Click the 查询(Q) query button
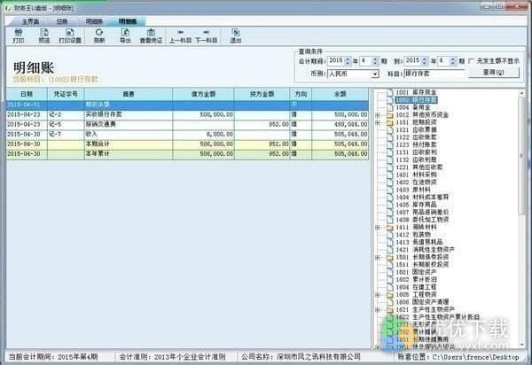 pos(494,73)
